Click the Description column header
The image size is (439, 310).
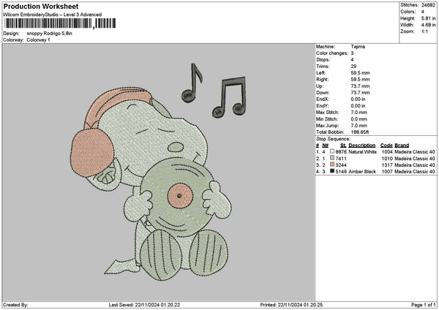tap(362, 145)
